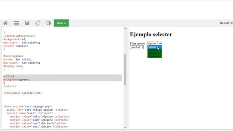The height and width of the screenshot is (131, 233).
Task: Choose Opcion3 in the open list
Action: pos(154,53)
